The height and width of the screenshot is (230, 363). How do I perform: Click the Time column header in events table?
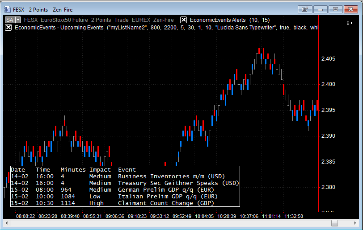(43, 170)
